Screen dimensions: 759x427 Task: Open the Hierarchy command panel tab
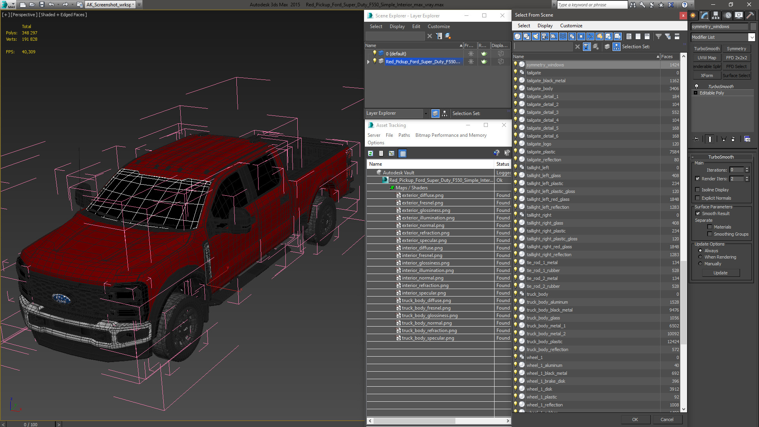click(x=716, y=15)
